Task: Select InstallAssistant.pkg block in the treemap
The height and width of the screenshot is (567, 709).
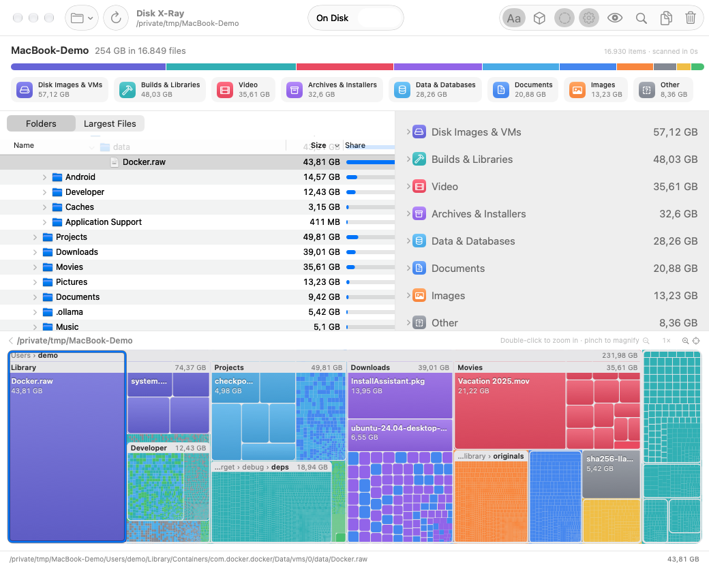Action: point(399,395)
